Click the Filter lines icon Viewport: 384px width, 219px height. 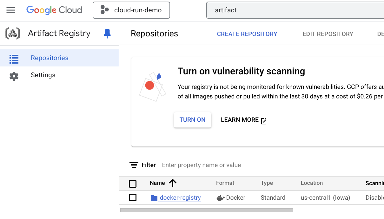pyautogui.click(x=134, y=165)
